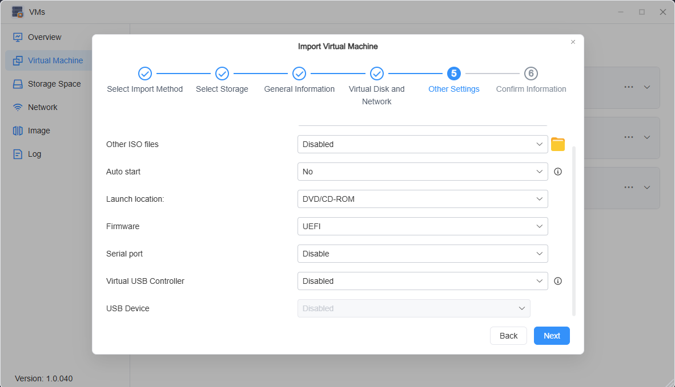Close the Import Virtual Machine dialog
675x387 pixels.
pos(573,42)
